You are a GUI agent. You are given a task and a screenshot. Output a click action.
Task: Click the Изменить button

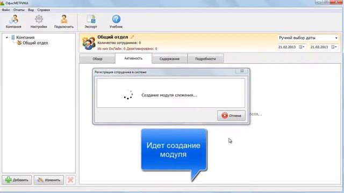[49, 180]
